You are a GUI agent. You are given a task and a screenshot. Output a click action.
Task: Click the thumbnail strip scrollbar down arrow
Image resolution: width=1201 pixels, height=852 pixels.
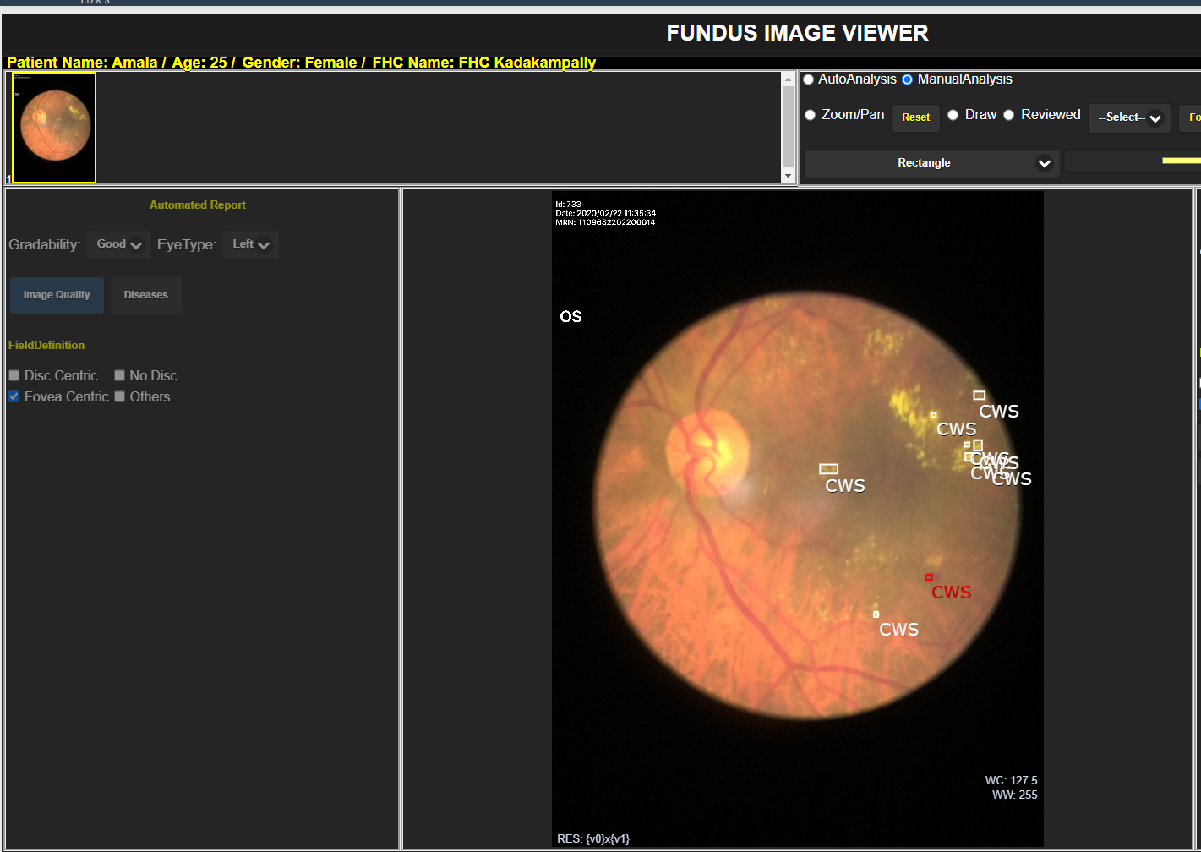(x=789, y=176)
